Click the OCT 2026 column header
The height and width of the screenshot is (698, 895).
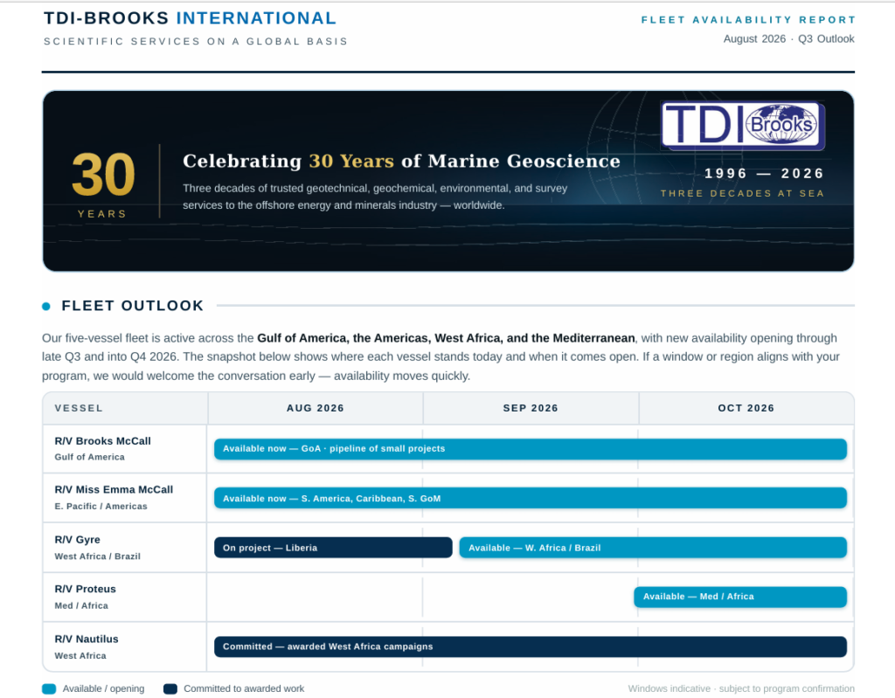coord(746,408)
